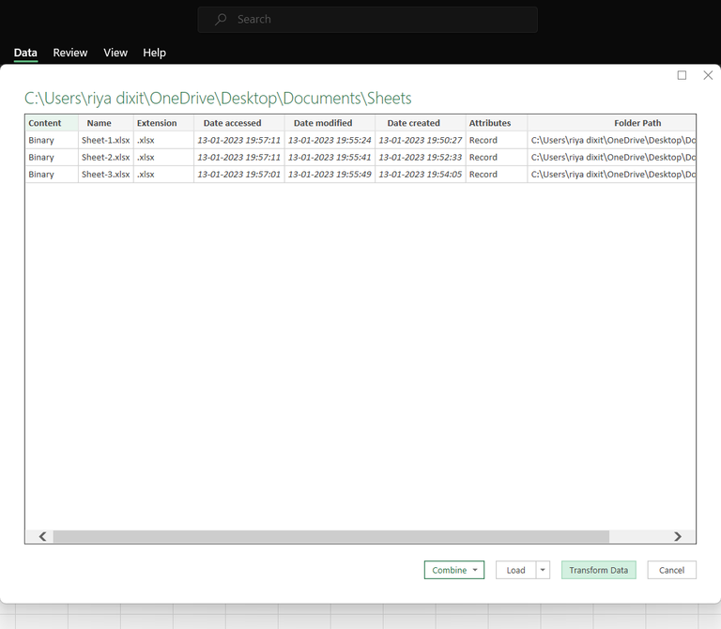Click date created 19:54:05 cell
The height and width of the screenshot is (629, 721).
coord(421,175)
